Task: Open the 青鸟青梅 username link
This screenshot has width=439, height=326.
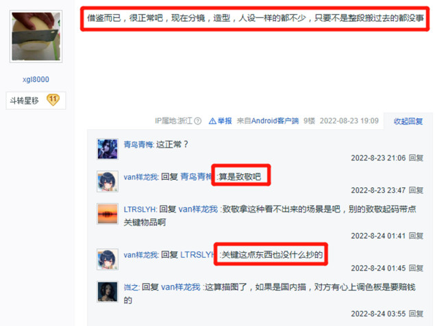Action: point(138,144)
